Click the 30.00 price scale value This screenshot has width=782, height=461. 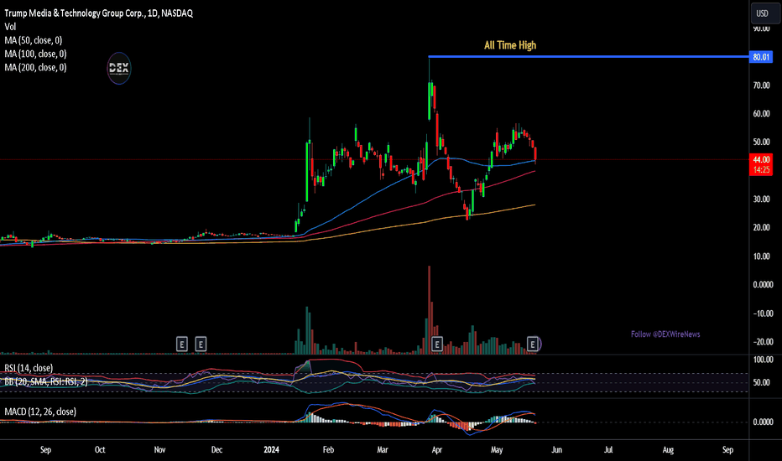761,199
